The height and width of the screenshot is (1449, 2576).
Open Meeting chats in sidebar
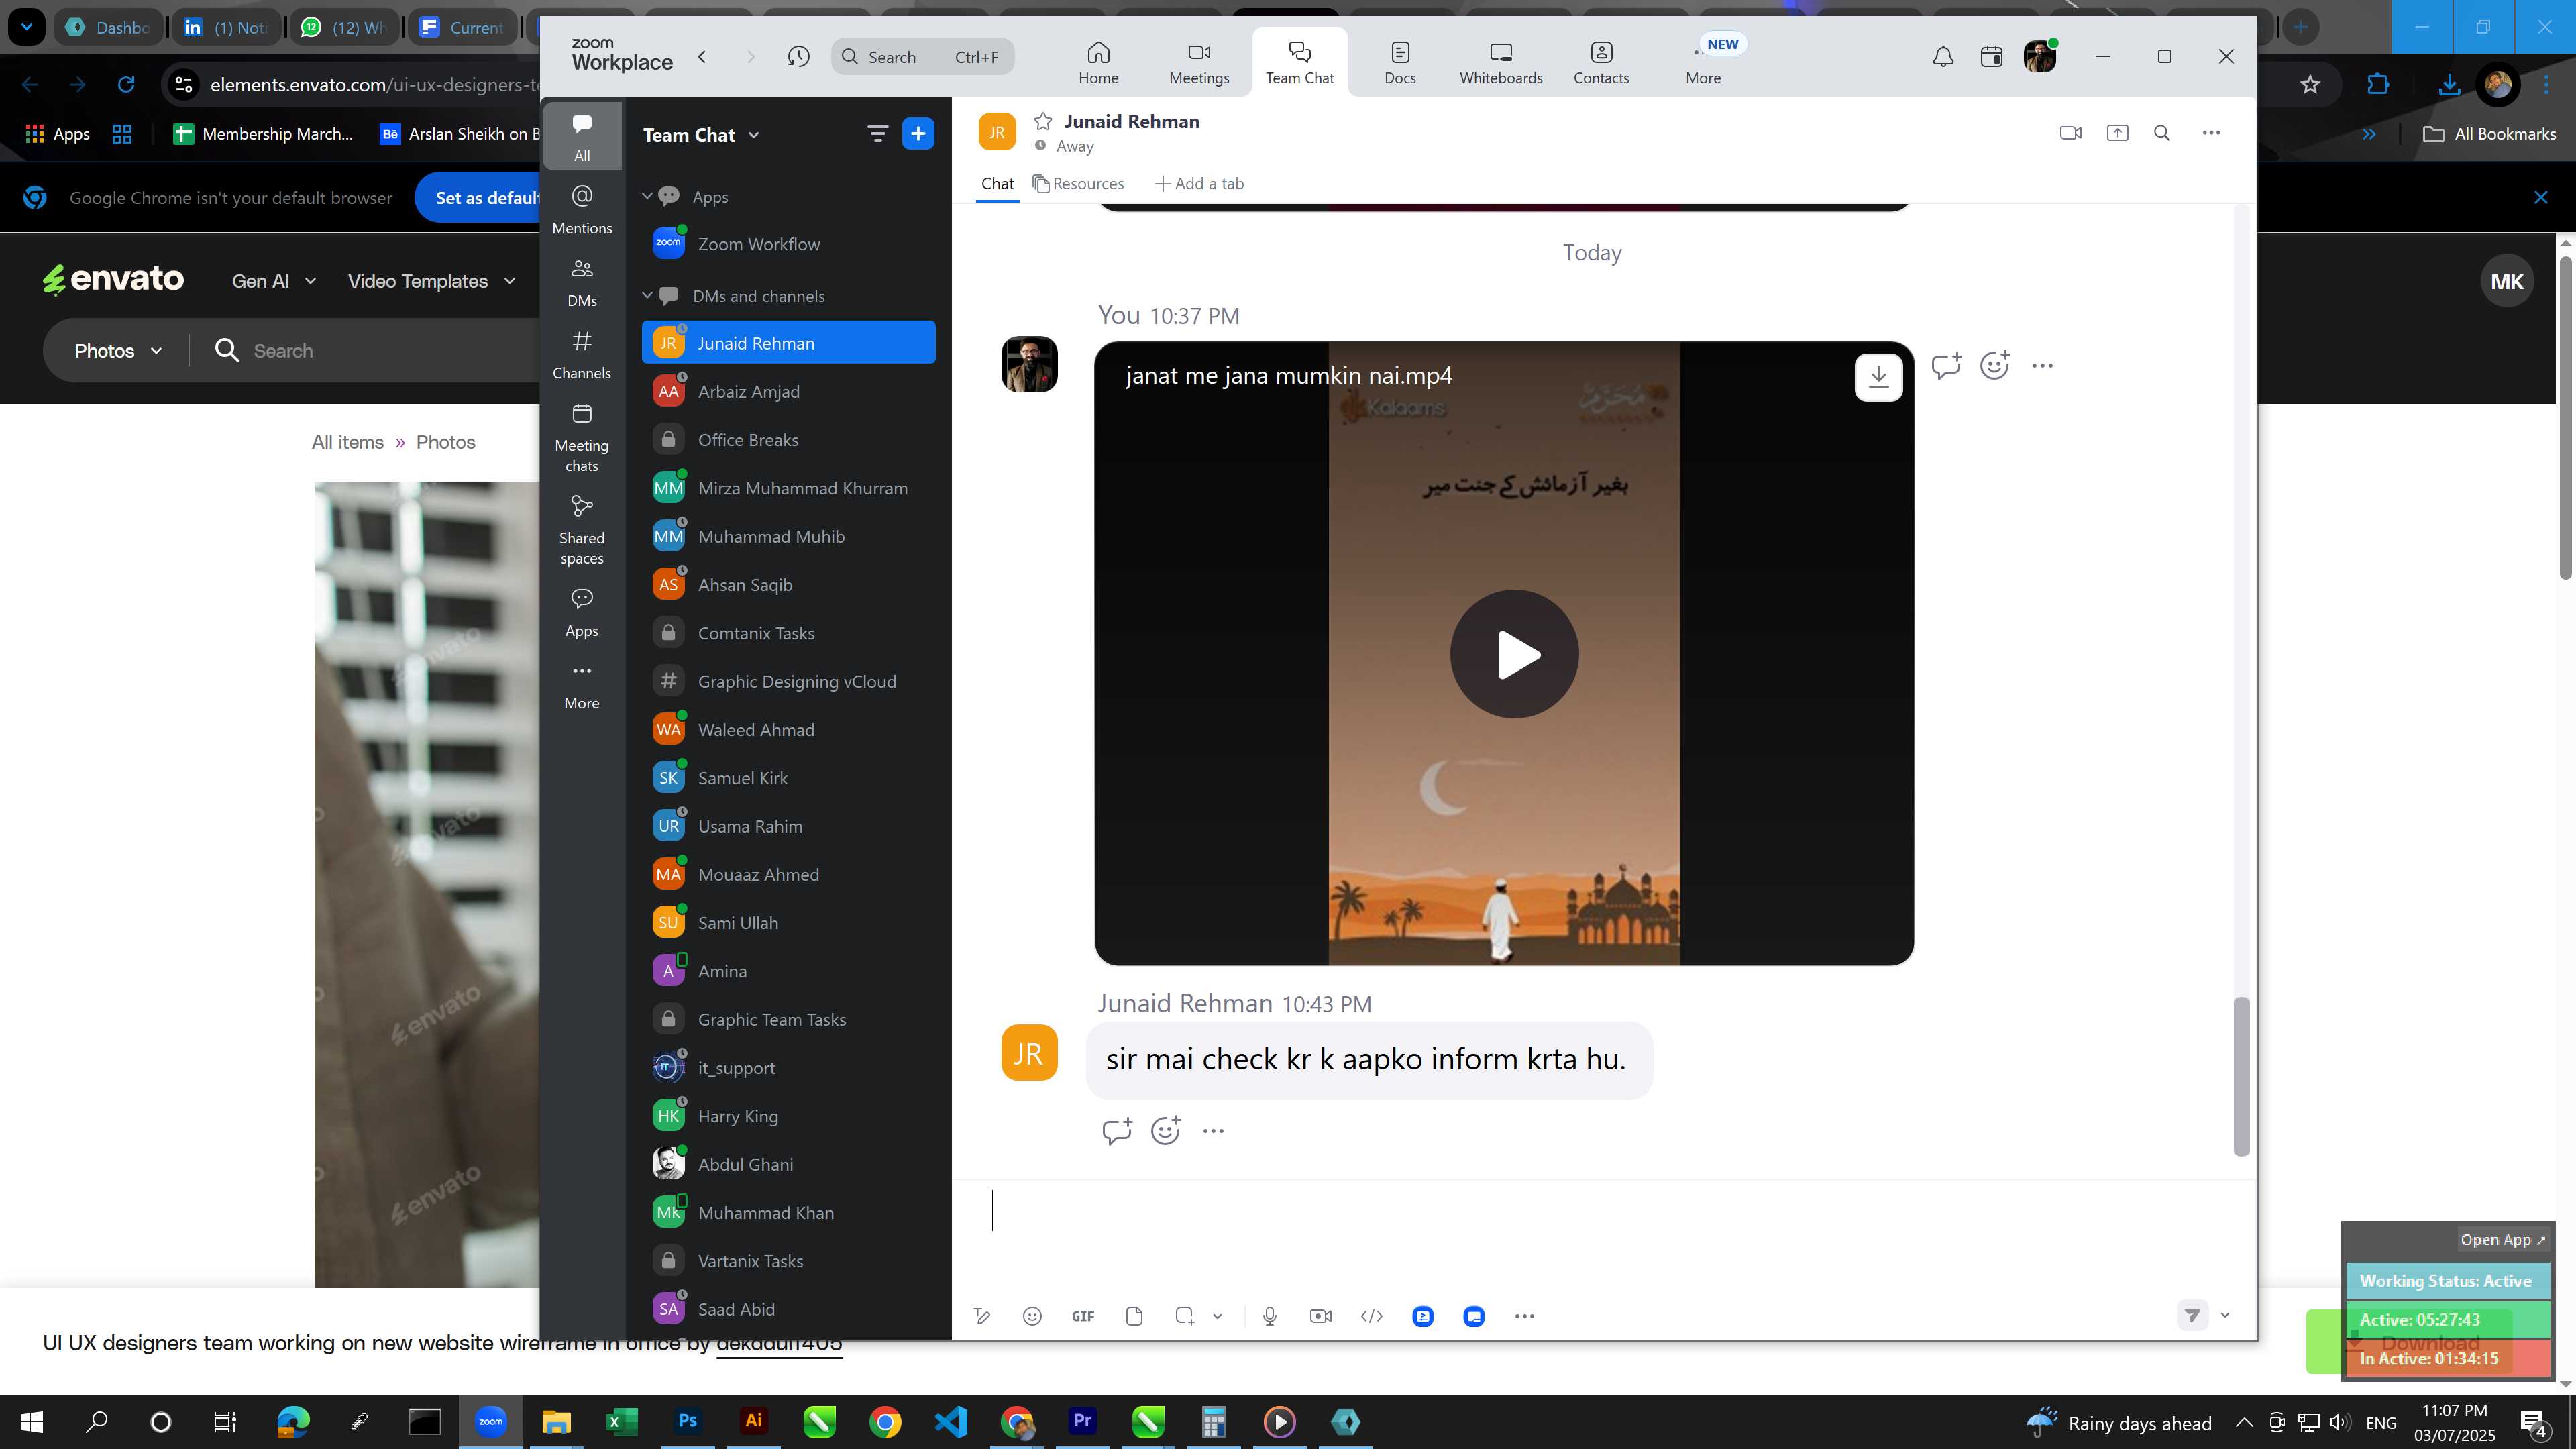(x=582, y=437)
